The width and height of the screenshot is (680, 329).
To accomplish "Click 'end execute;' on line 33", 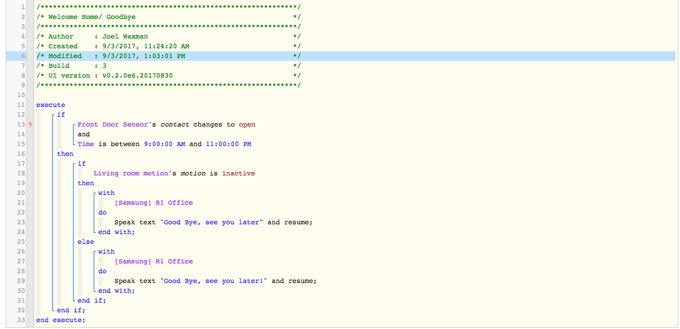I will coord(61,320).
